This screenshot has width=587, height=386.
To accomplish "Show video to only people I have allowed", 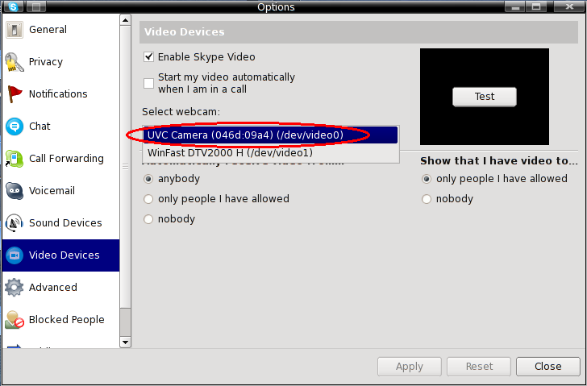I will 427,179.
